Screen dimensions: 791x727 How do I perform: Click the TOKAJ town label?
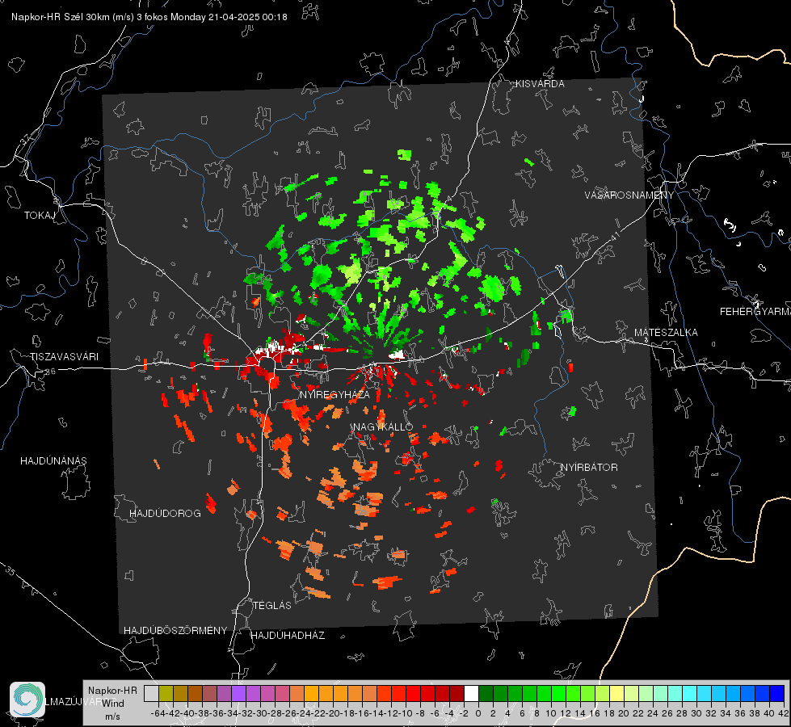tap(40, 216)
